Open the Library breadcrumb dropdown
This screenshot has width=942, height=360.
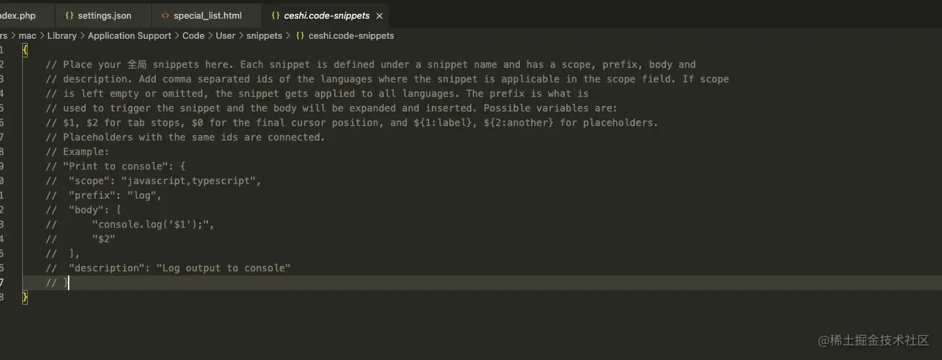click(x=62, y=35)
